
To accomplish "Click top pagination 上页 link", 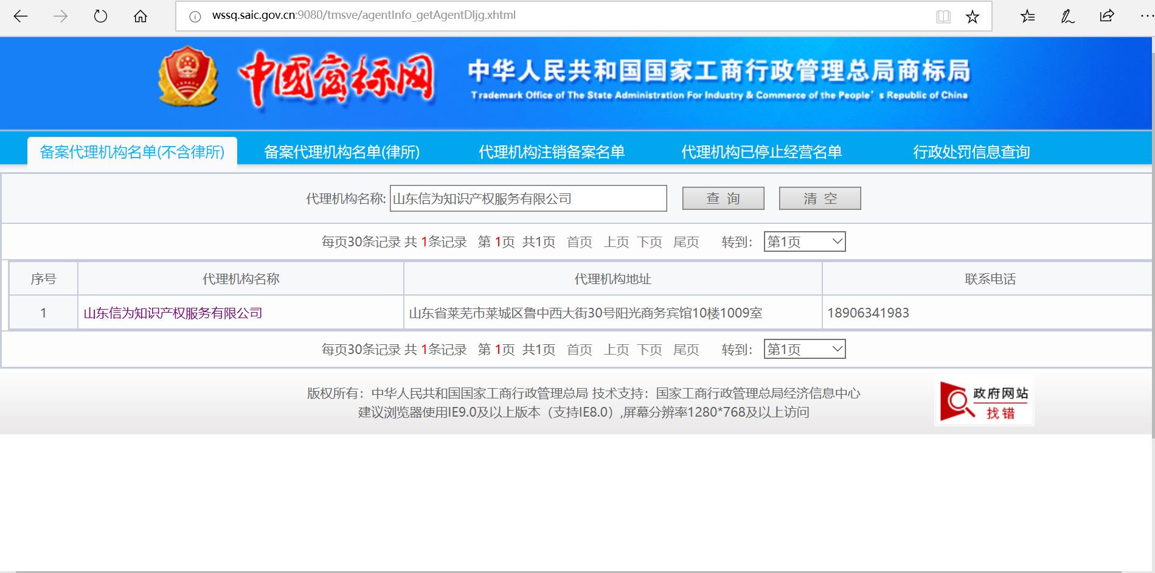I will point(616,242).
